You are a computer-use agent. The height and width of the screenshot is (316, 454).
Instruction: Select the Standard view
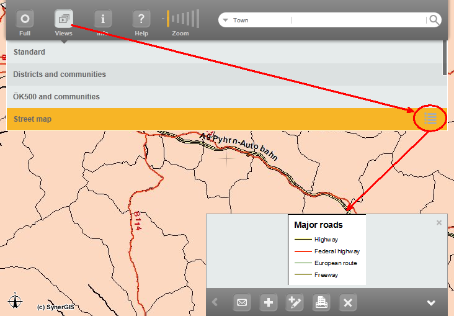click(223, 52)
